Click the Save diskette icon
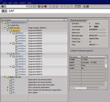The width and height of the screenshot is (110, 102). pyautogui.click(x=34, y=6)
